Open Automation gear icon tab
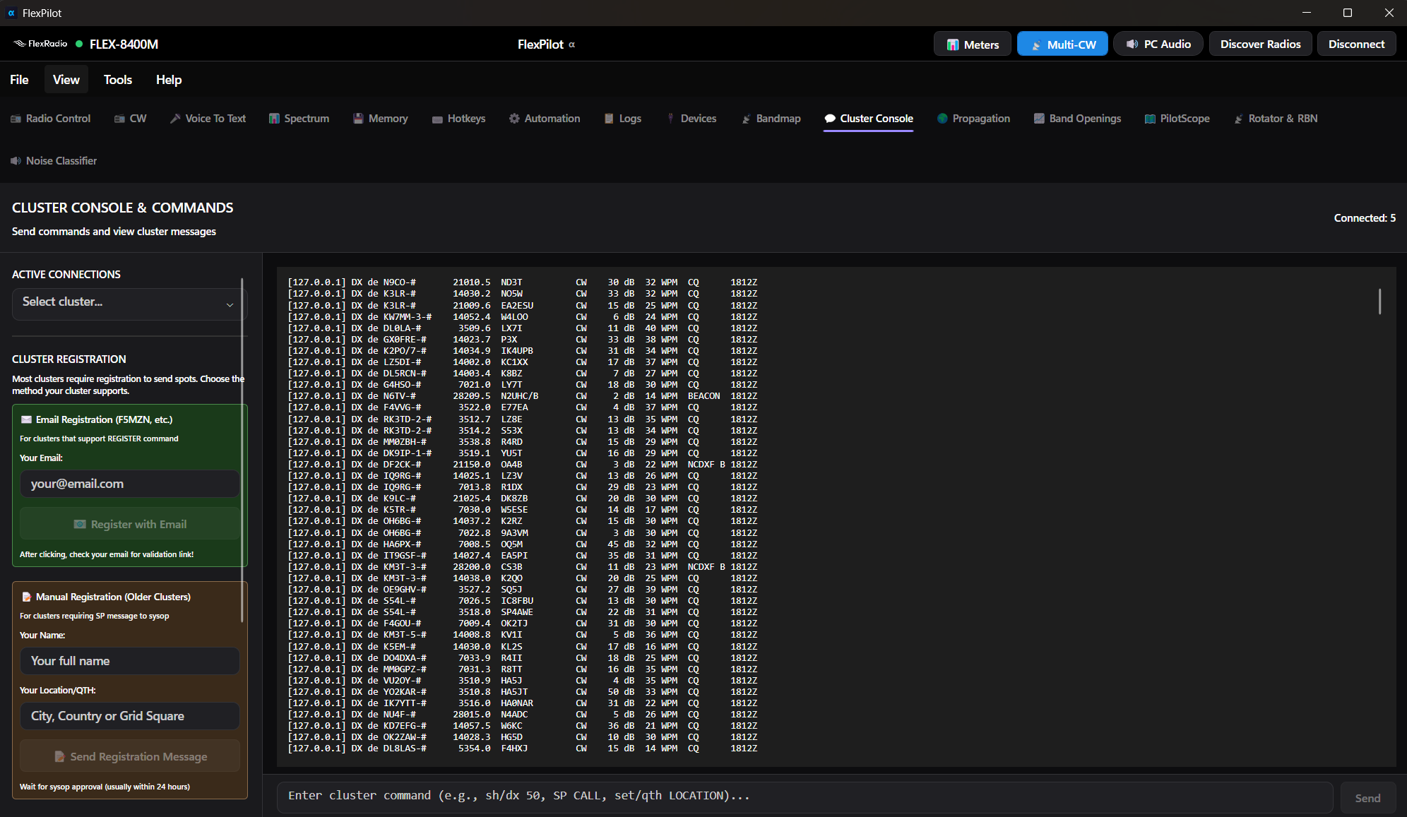Viewport: 1407px width, 817px height. 514,119
